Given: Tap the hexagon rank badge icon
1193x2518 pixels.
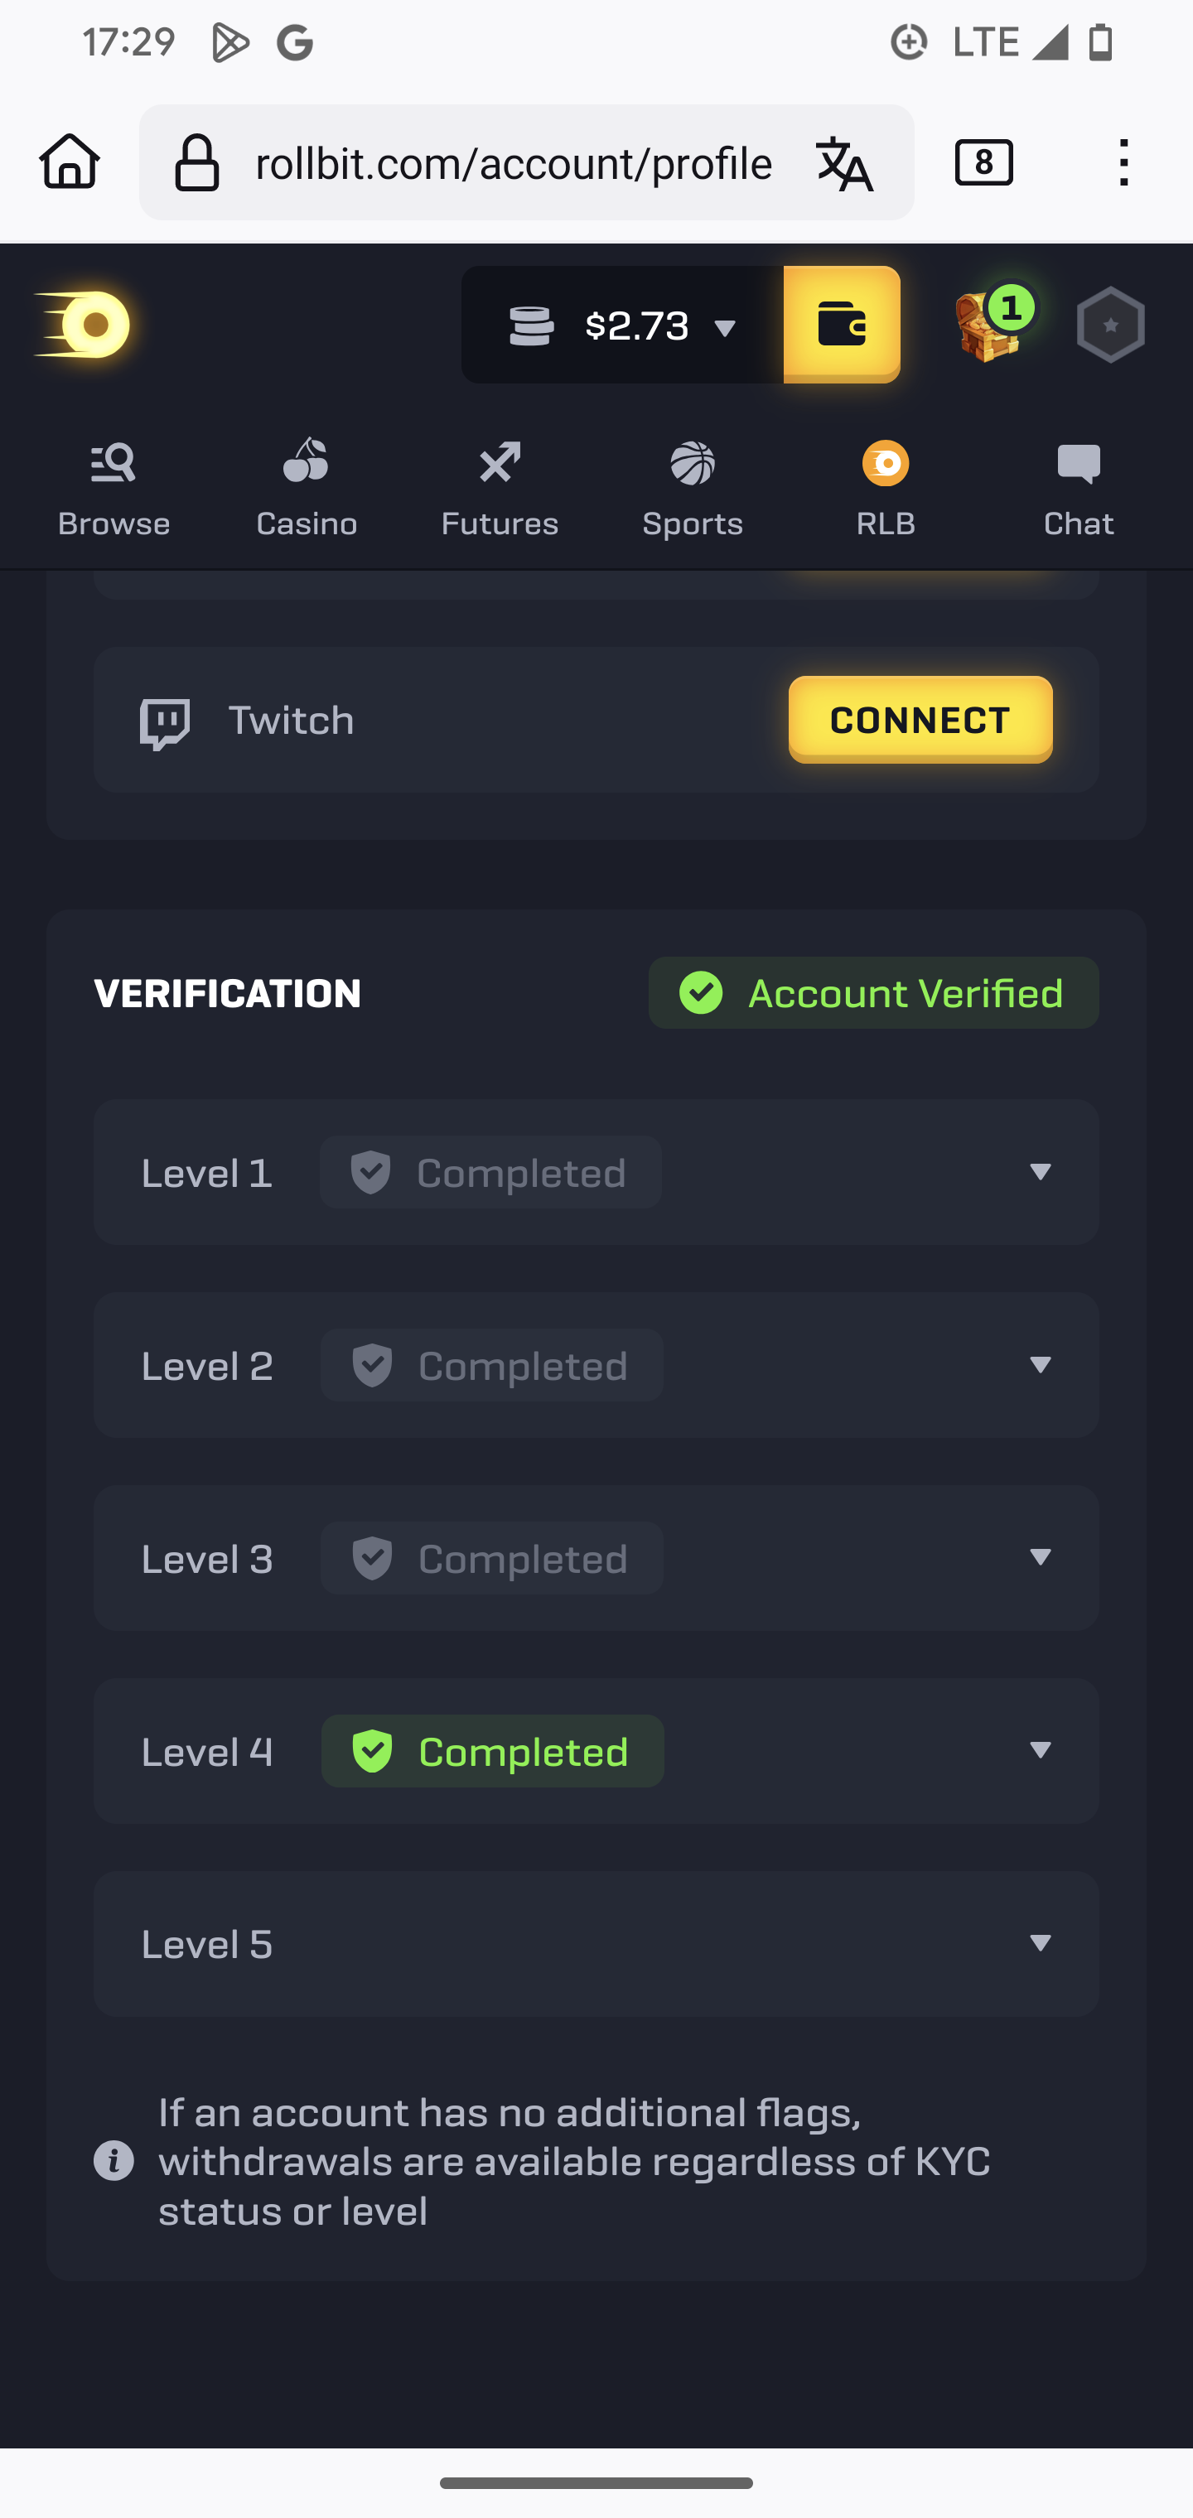Looking at the screenshot, I should click(x=1110, y=325).
